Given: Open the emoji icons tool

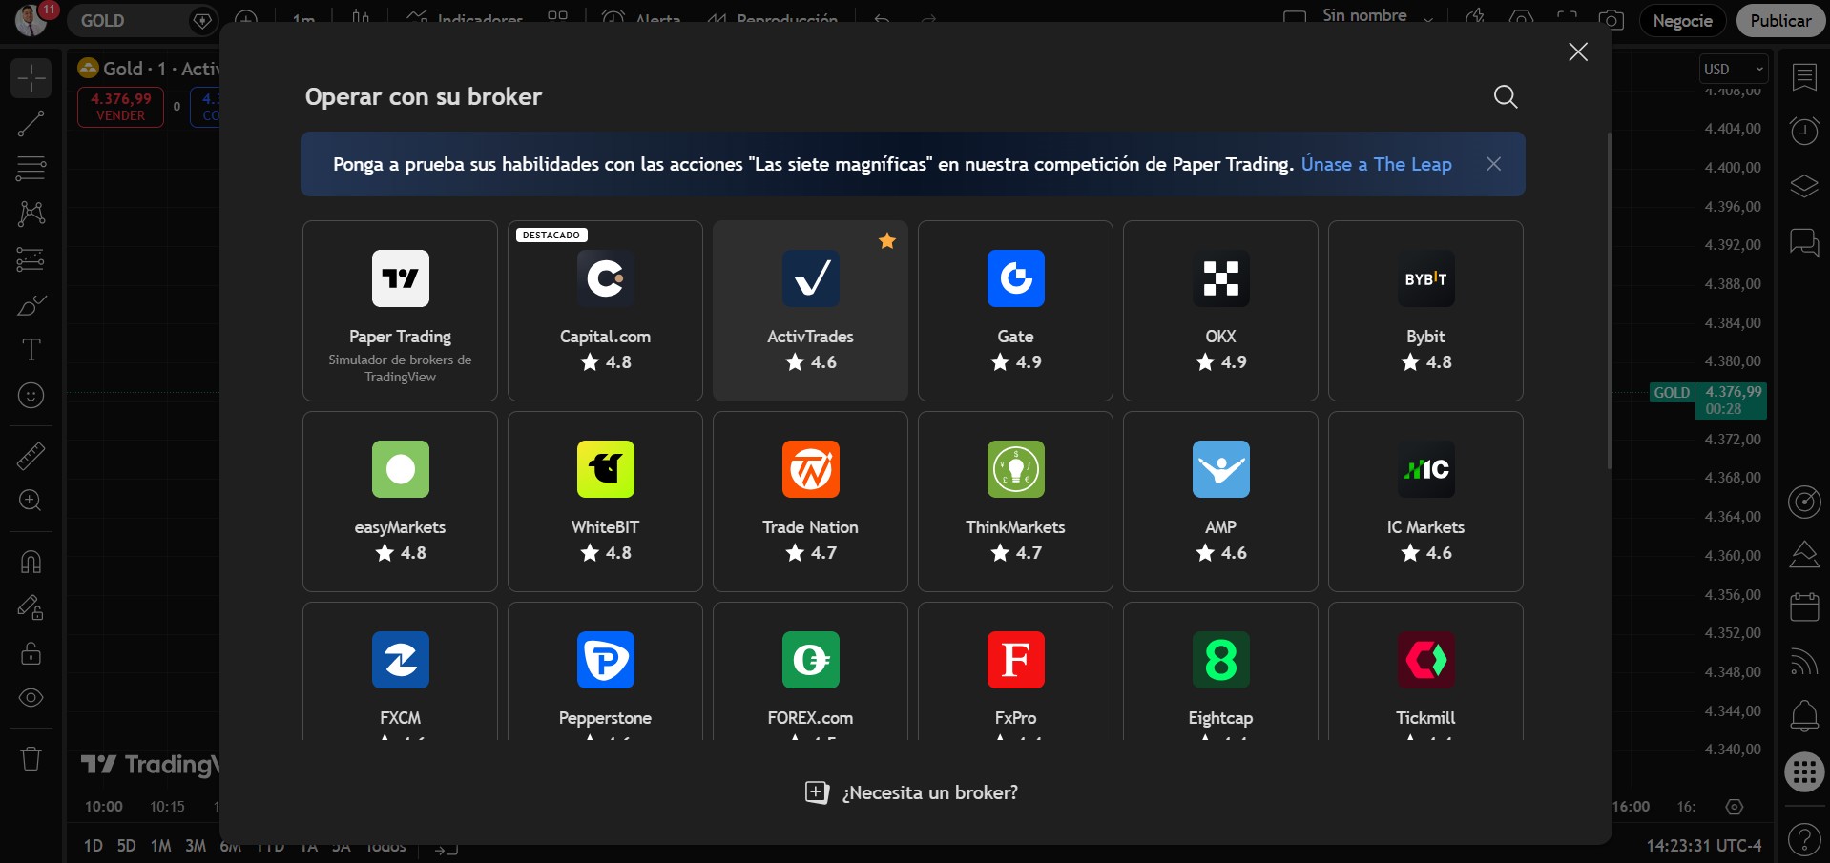Looking at the screenshot, I should pos(31,396).
